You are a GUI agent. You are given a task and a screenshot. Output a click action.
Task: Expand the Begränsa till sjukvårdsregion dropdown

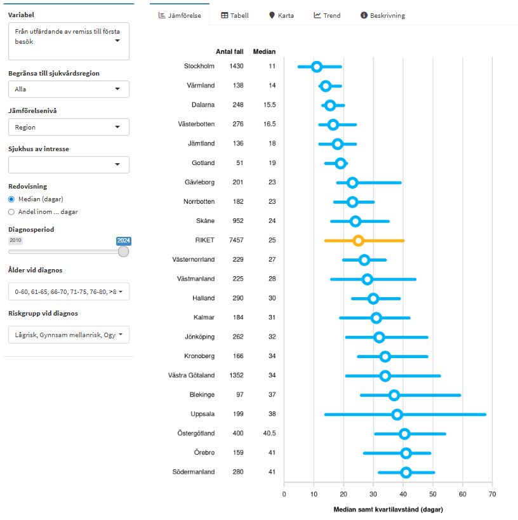[x=69, y=90]
